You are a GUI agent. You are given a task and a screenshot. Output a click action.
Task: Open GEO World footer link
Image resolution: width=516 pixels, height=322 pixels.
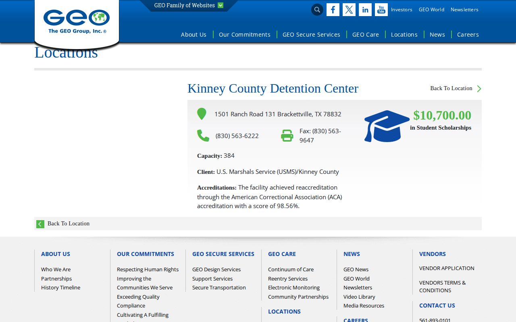tap(356, 279)
